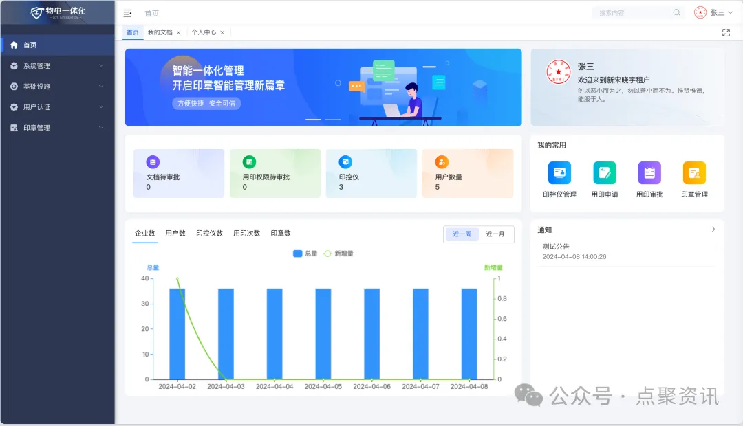The width and height of the screenshot is (743, 426).
Task: Click the 用户数量 orange card icon
Action: (x=442, y=162)
